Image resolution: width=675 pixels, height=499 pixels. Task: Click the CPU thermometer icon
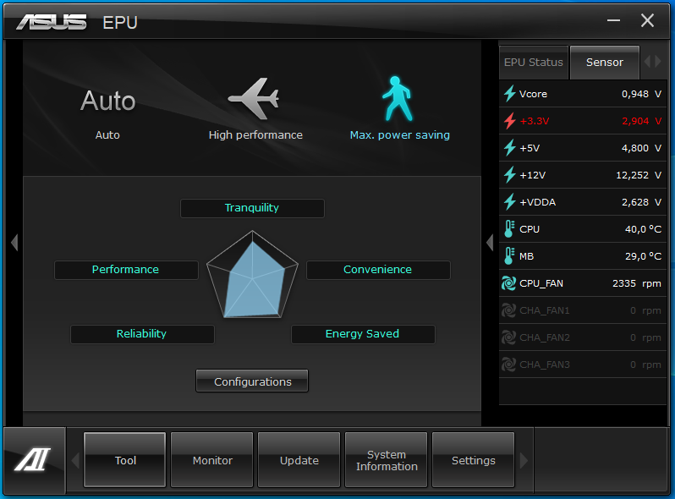(509, 229)
